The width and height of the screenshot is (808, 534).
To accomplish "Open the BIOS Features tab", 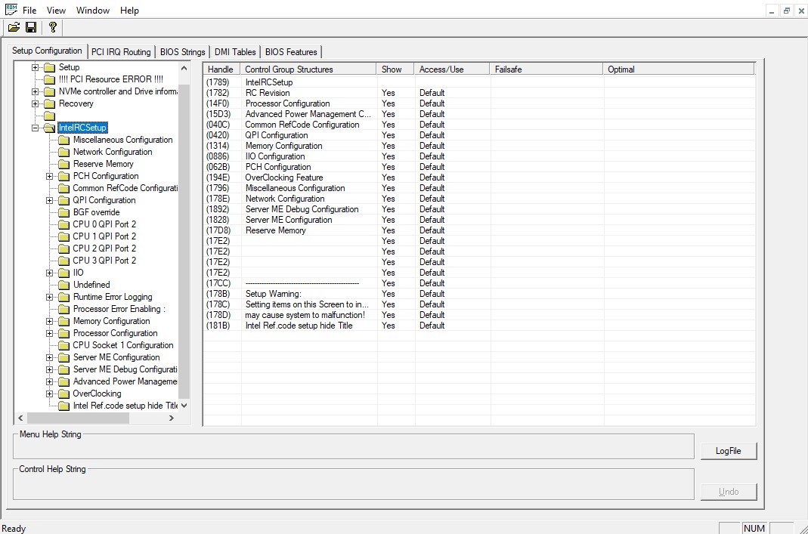I will 291,52.
